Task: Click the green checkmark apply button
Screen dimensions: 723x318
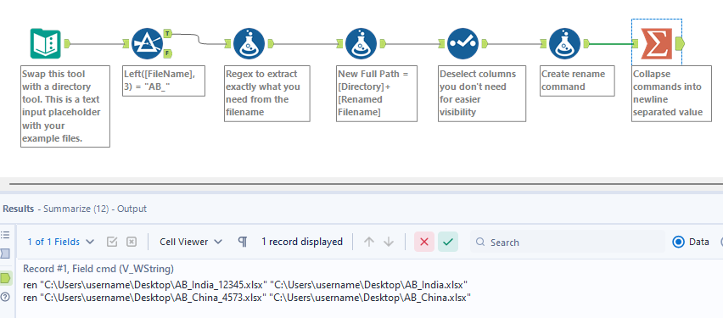Action: pyautogui.click(x=448, y=242)
